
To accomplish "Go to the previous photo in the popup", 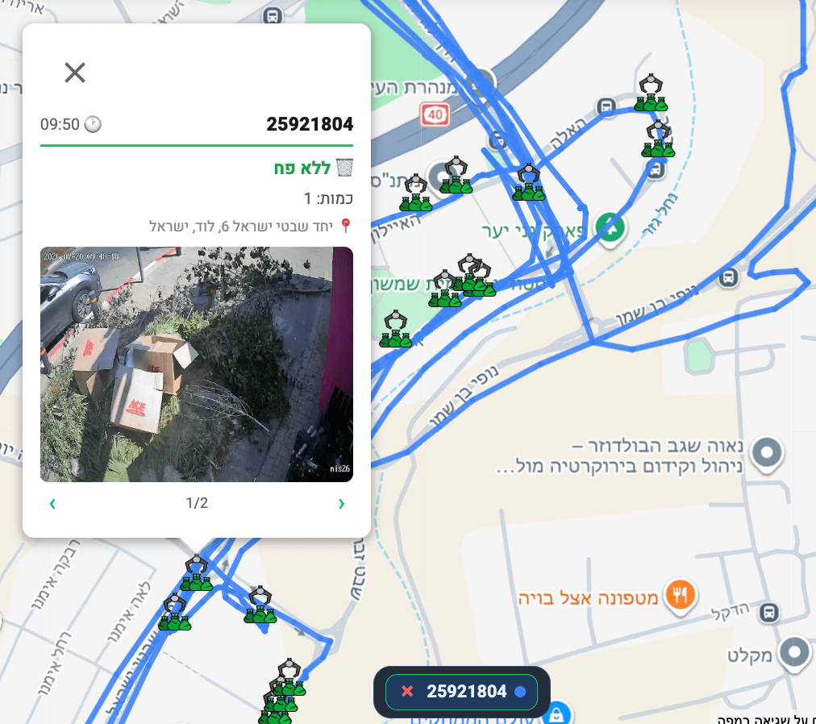I will [52, 503].
